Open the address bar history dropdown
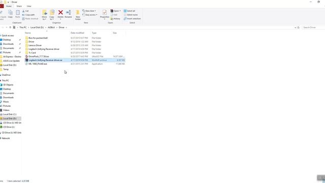The width and height of the screenshot is (325, 183). (295, 27)
